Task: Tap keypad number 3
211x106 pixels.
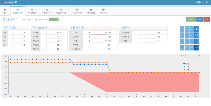Action: pos(192,41)
